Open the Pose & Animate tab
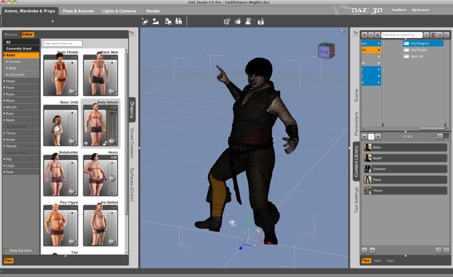This screenshot has height=277, width=453. tap(79, 11)
